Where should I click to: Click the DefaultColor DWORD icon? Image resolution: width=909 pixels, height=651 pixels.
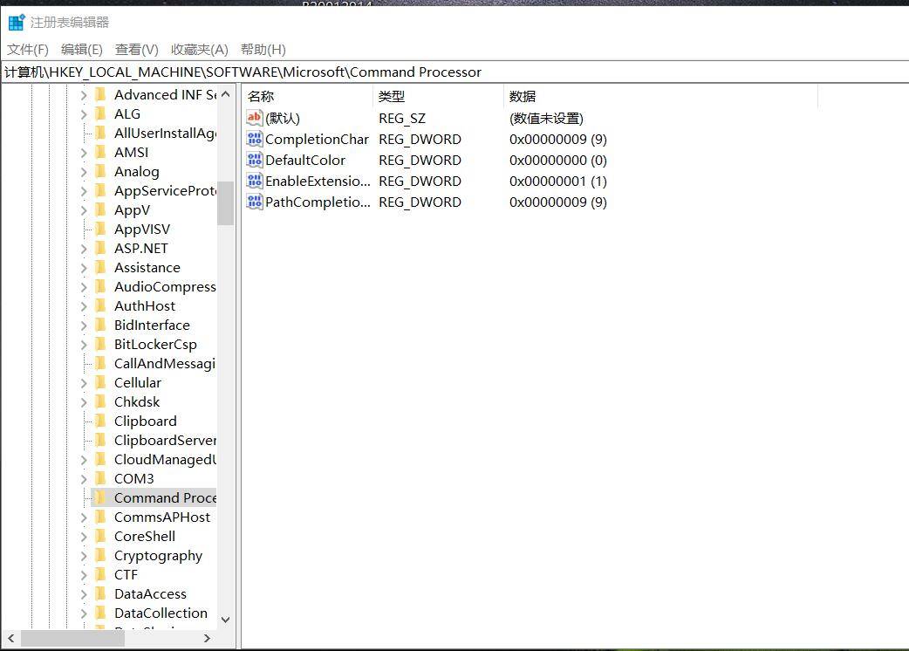pyautogui.click(x=255, y=160)
